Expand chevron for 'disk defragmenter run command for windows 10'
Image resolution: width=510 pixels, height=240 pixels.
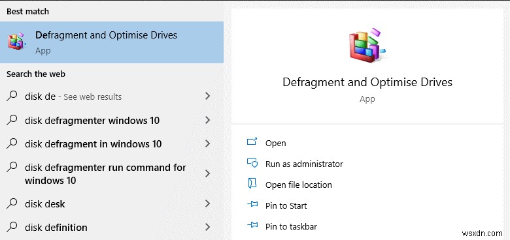(207, 173)
